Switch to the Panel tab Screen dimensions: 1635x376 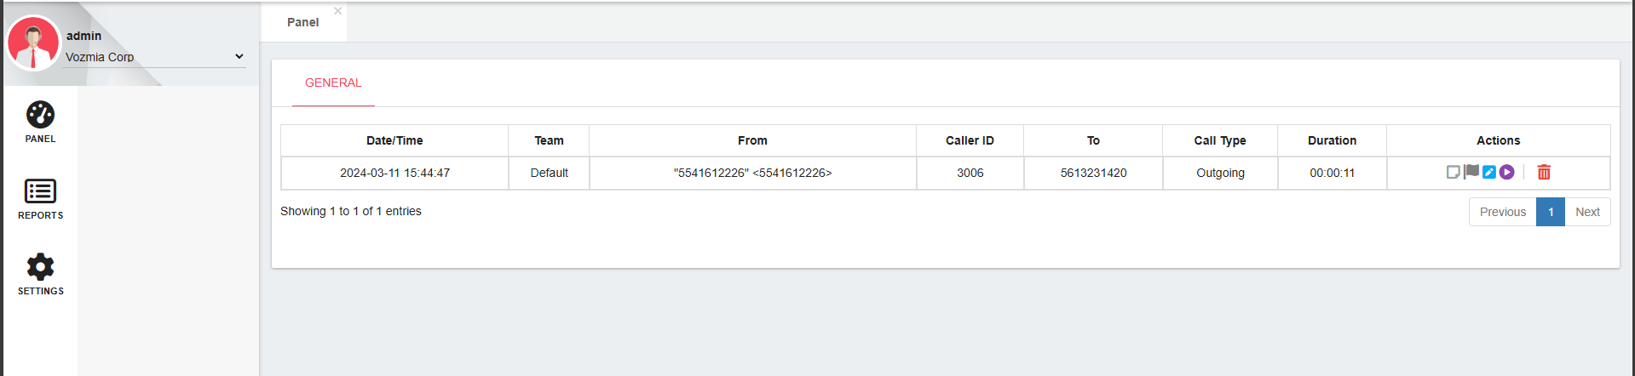(x=302, y=23)
